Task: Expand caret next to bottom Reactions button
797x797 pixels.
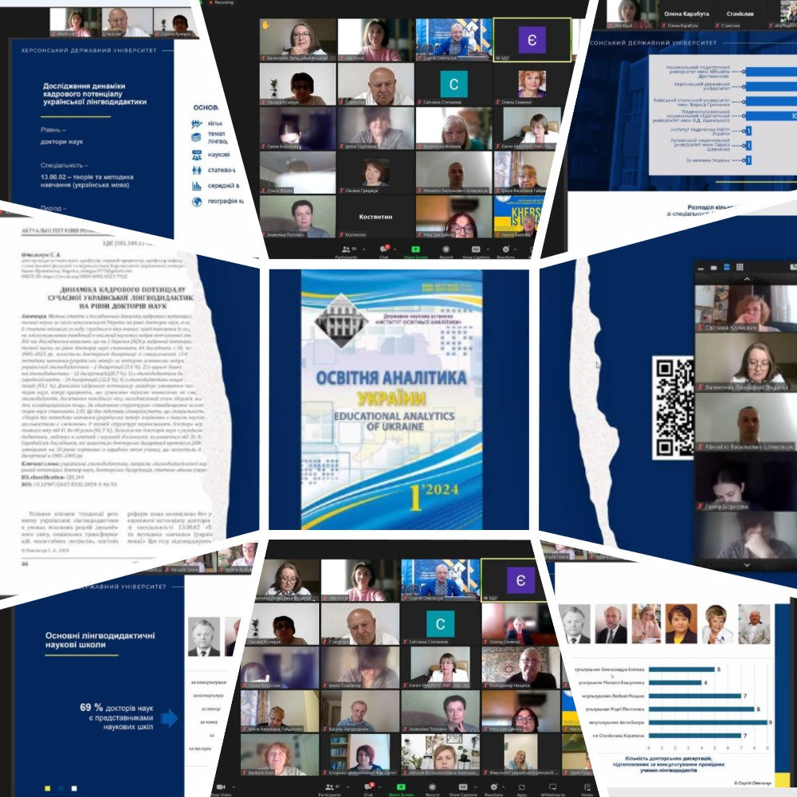Action: (503, 787)
